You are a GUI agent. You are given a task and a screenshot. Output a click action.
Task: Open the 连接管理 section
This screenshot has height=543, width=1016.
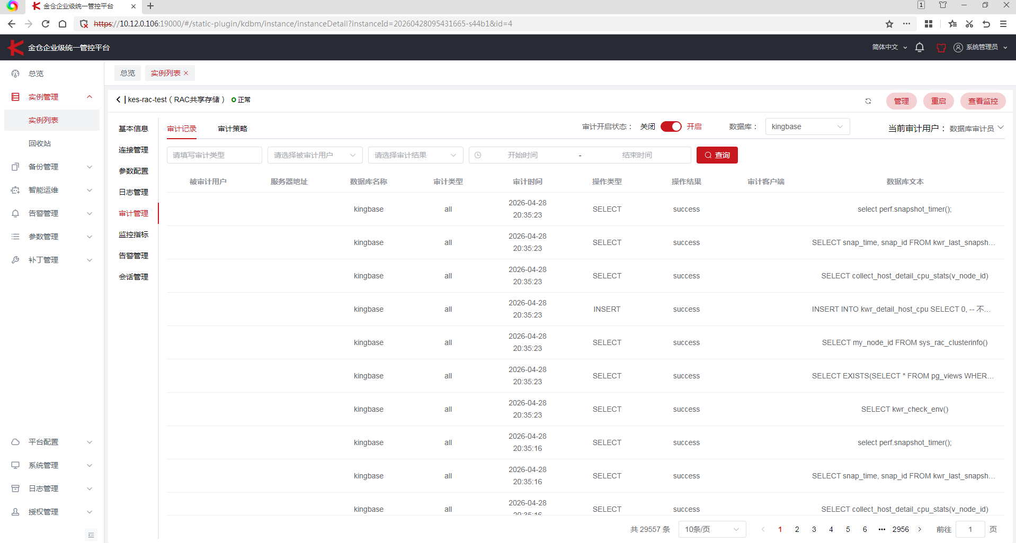click(133, 150)
